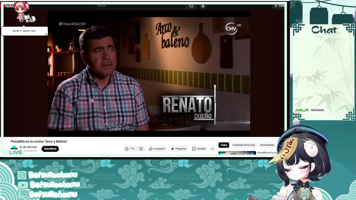Click the Twitch icon in overlay
This screenshot has height=200, width=356.
(x=23, y=194)
